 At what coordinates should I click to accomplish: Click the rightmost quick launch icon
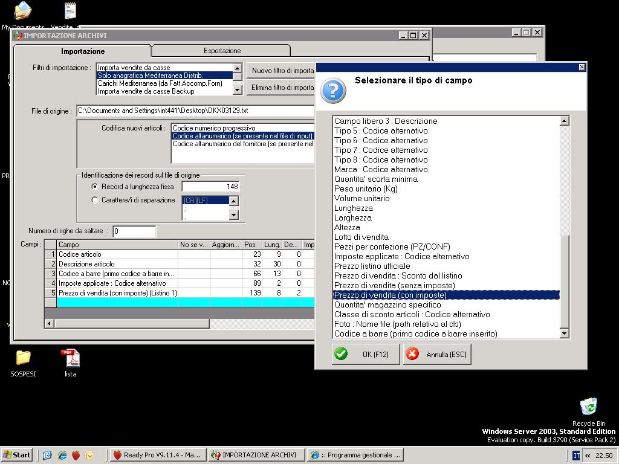[x=89, y=456]
